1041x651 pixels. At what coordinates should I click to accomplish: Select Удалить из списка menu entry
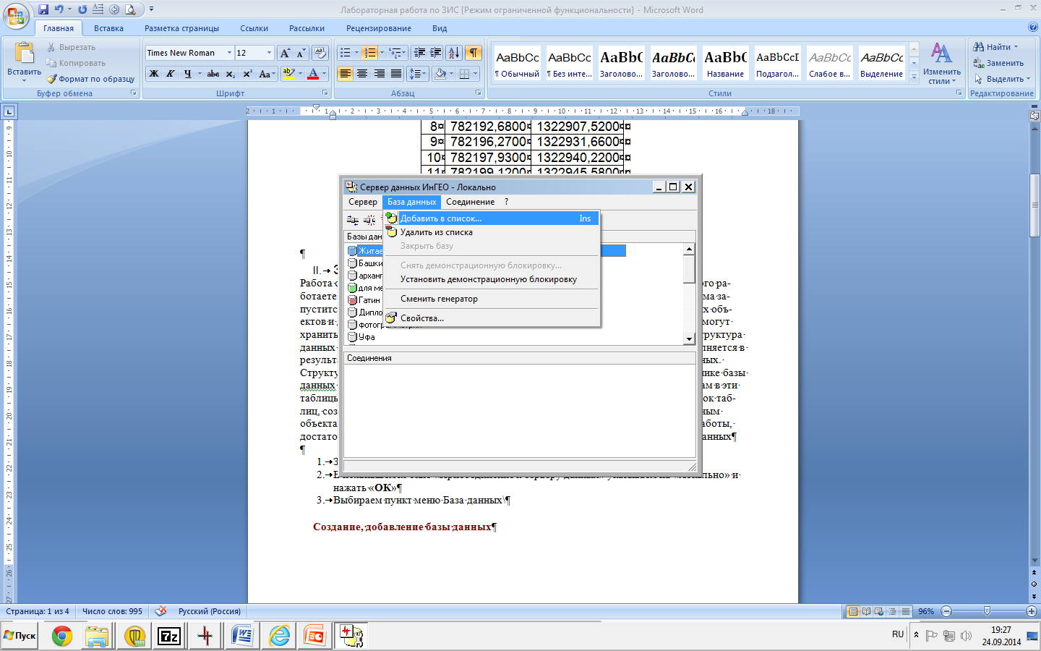492,232
